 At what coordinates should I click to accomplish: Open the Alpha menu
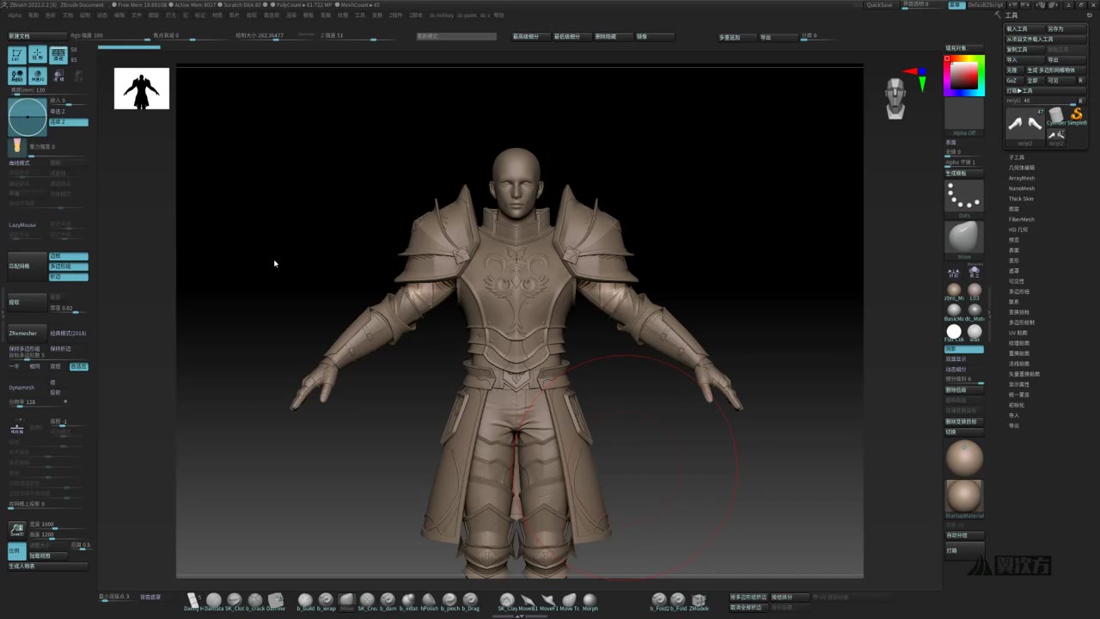(x=15, y=15)
